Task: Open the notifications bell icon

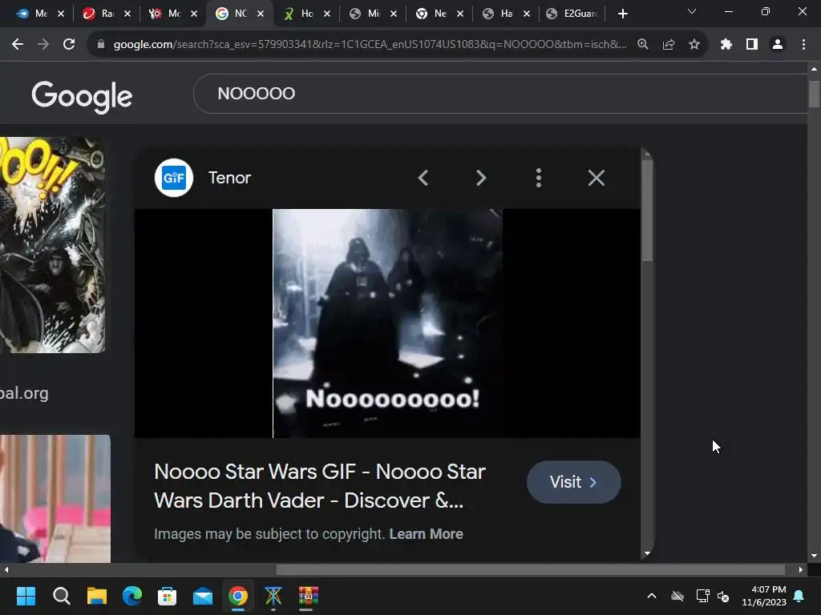Action: (x=799, y=596)
